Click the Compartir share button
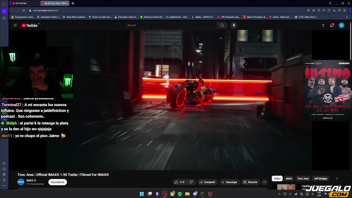This screenshot has width=352, height=198. pyautogui.click(x=207, y=182)
